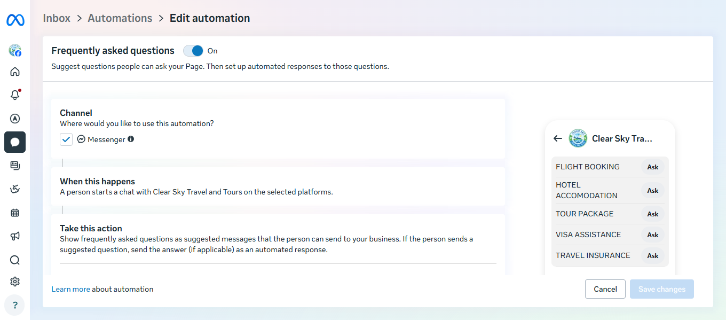The height and width of the screenshot is (320, 726).
Task: Click the Save changes button
Action: pyautogui.click(x=662, y=289)
